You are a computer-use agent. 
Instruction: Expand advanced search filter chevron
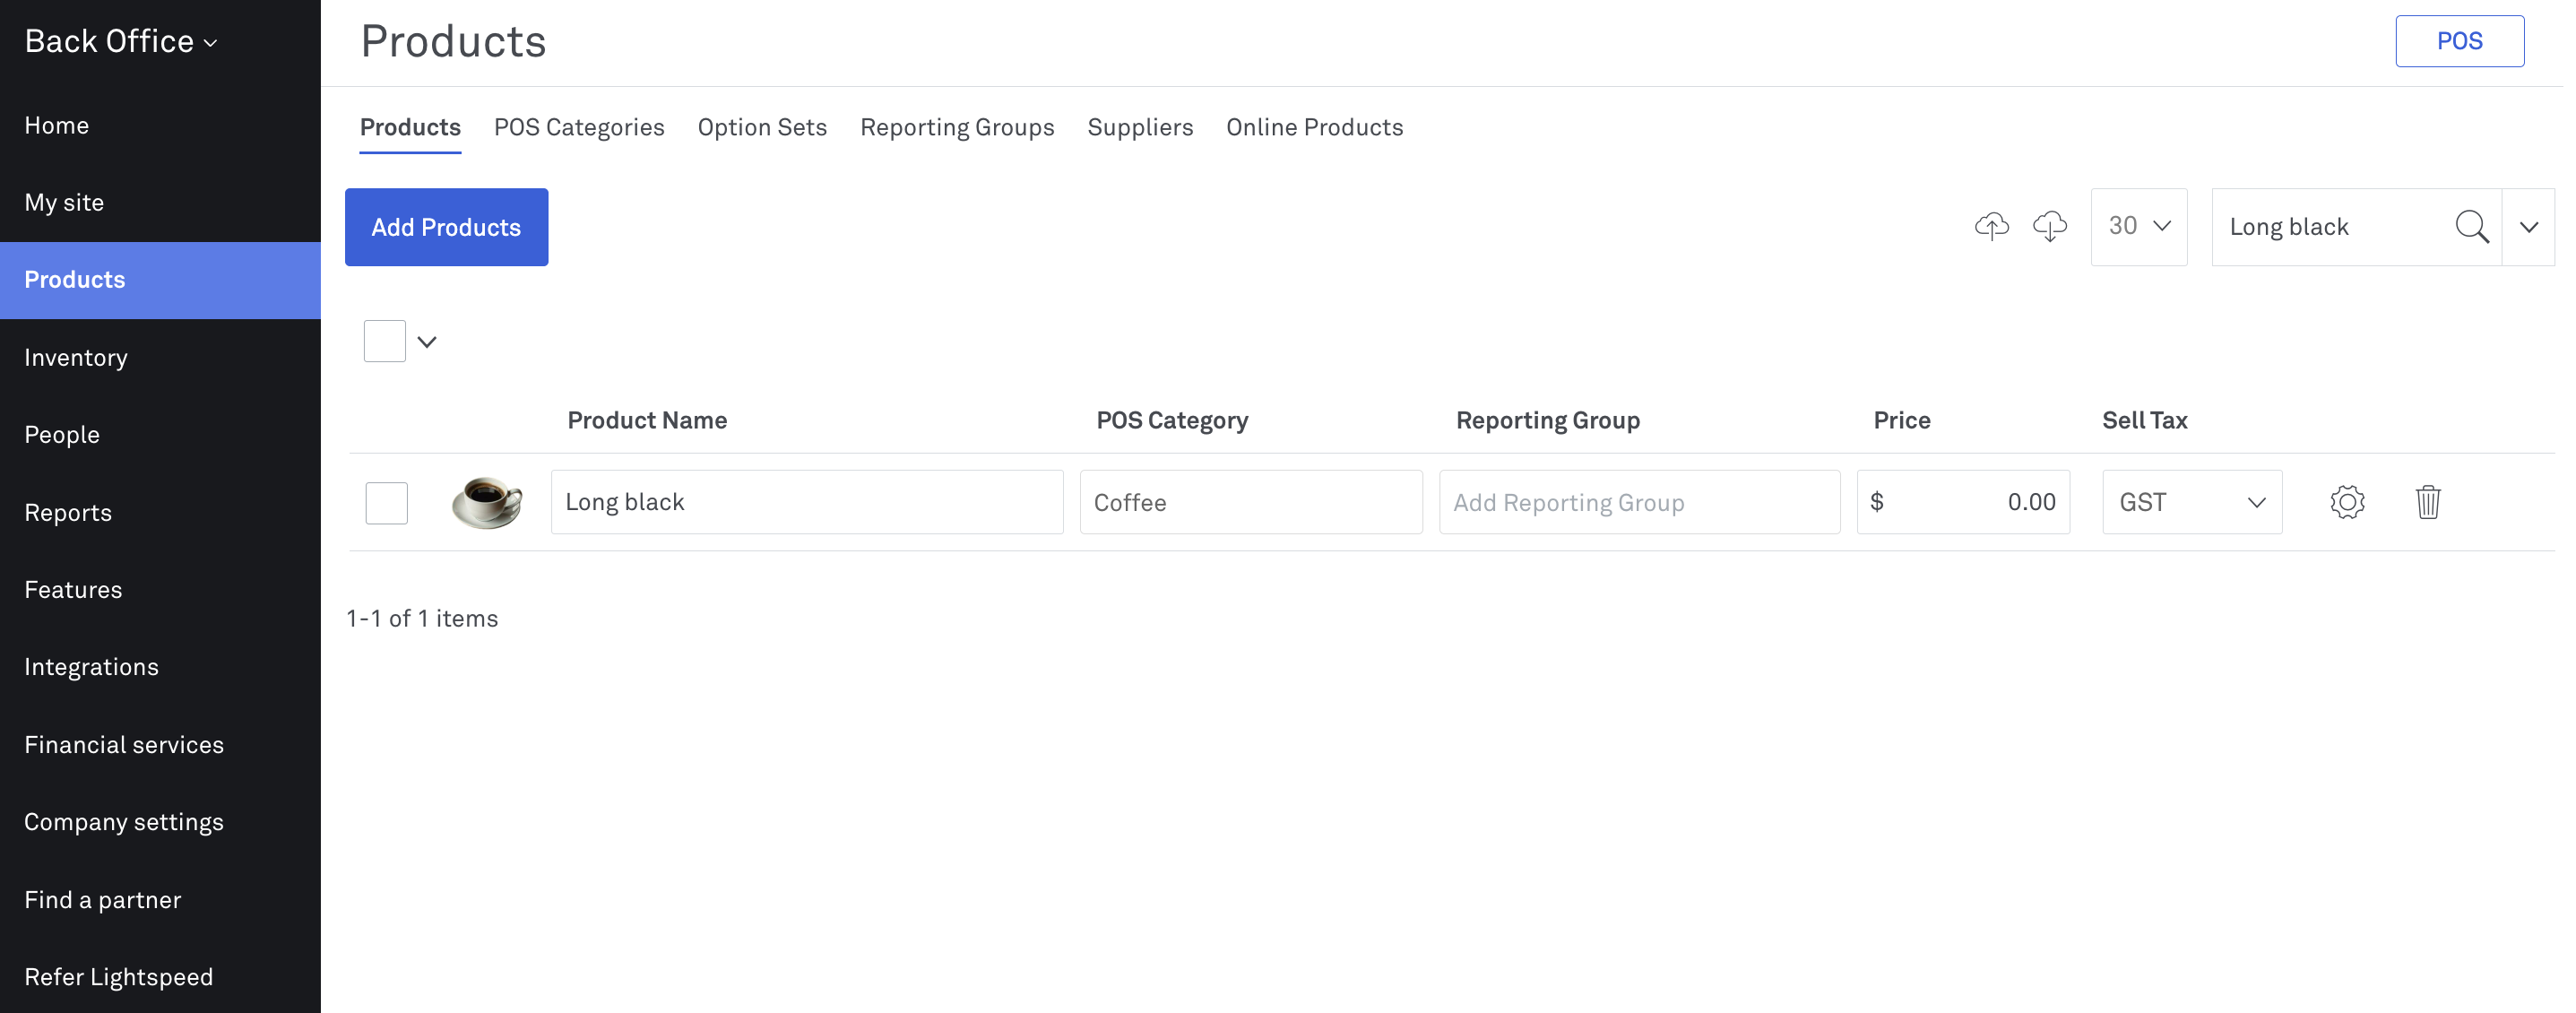click(x=2528, y=227)
